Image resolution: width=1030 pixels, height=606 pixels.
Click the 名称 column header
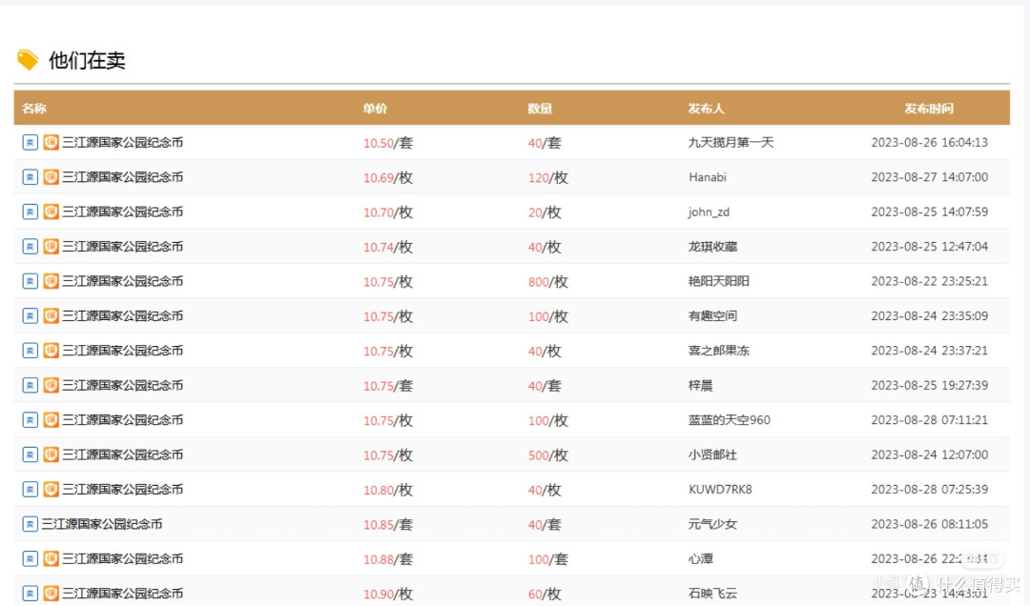click(34, 109)
